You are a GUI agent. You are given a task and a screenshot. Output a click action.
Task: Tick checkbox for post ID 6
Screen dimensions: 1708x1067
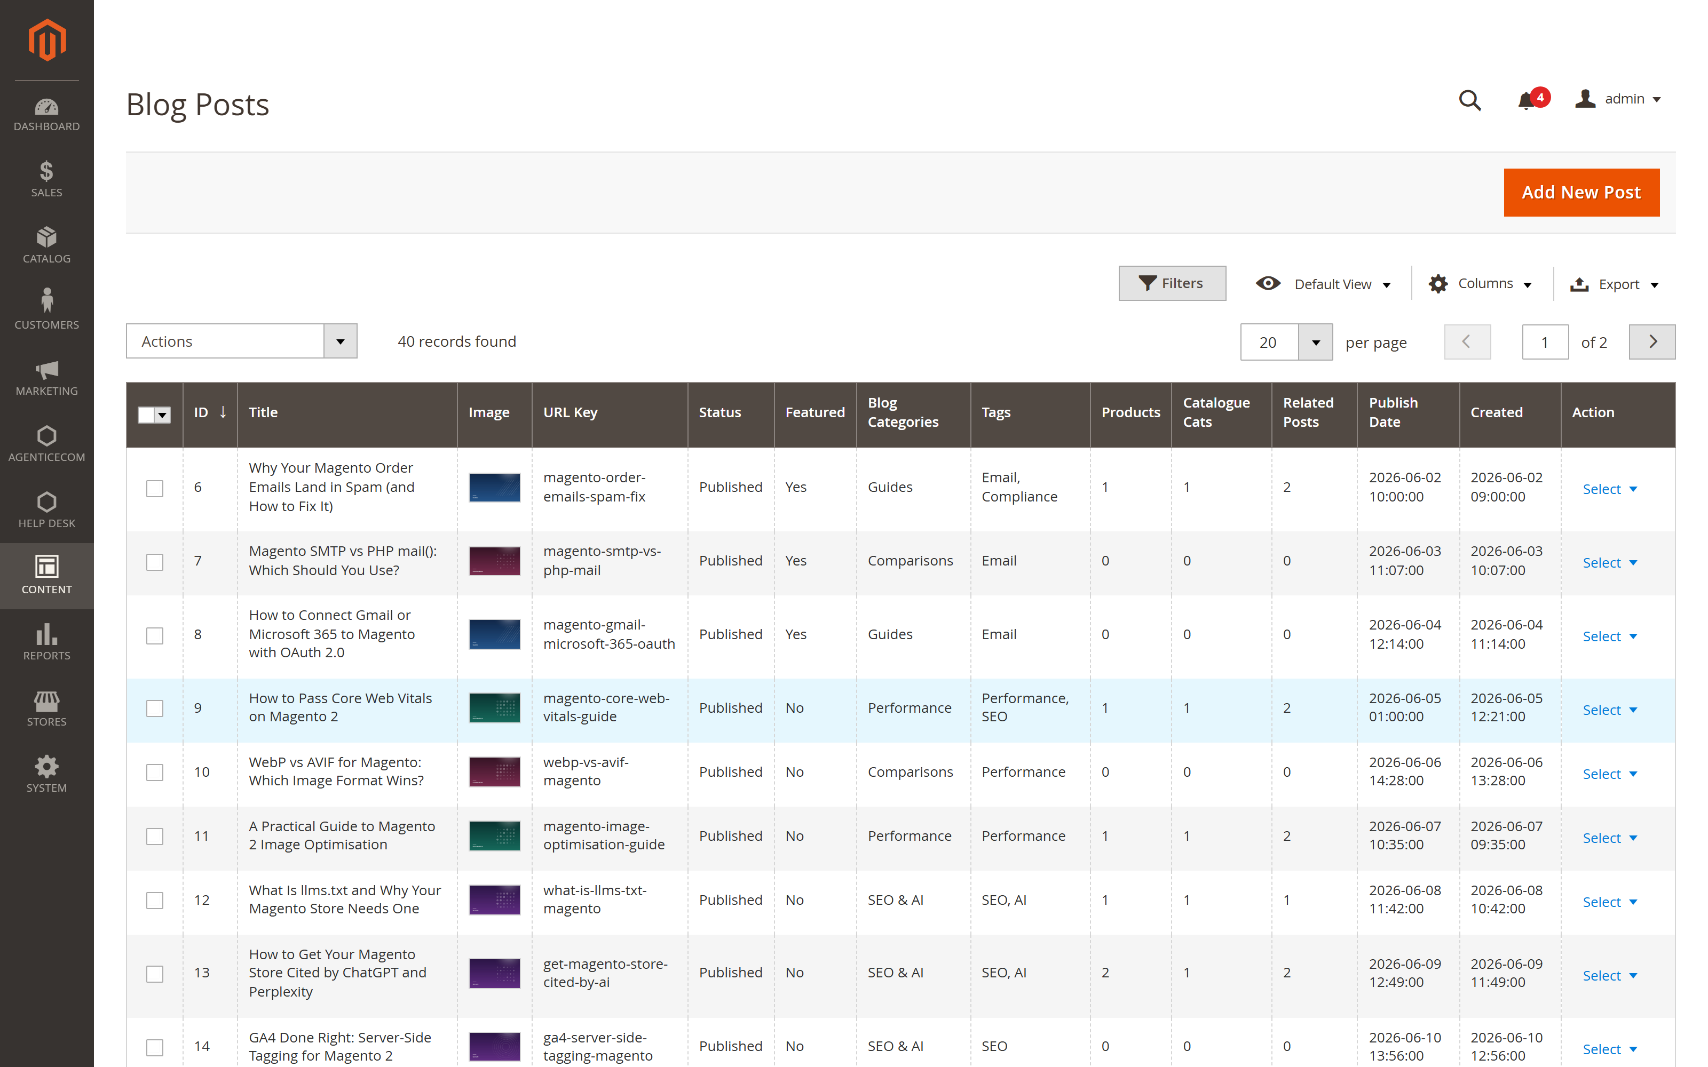[x=155, y=488]
